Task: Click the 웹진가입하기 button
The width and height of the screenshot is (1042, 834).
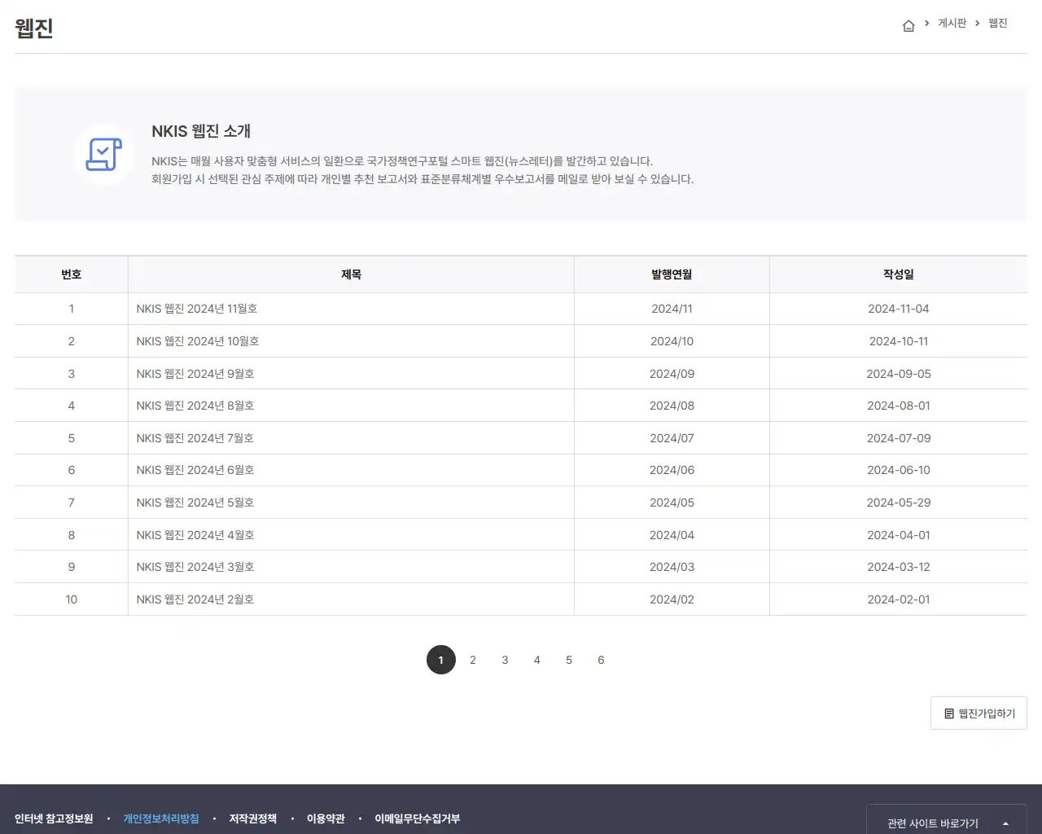Action: [x=979, y=713]
